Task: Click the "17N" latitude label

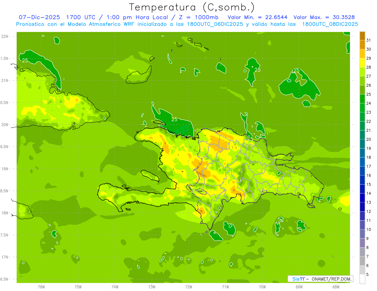Action: [x=5, y=257]
